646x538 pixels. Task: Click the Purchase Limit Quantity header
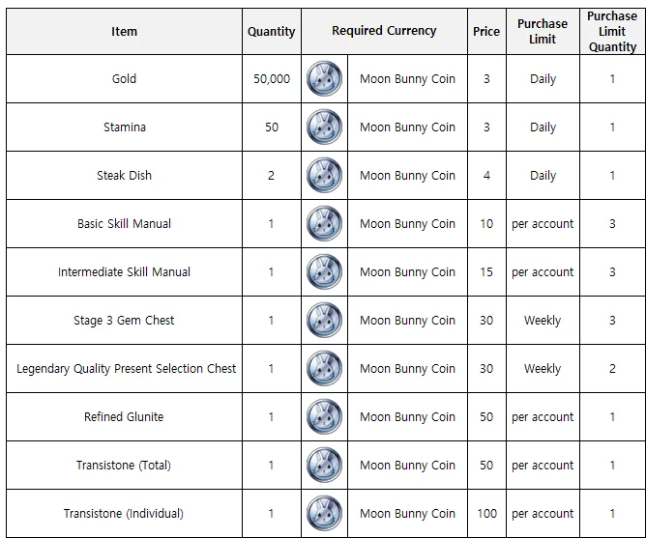click(x=612, y=32)
